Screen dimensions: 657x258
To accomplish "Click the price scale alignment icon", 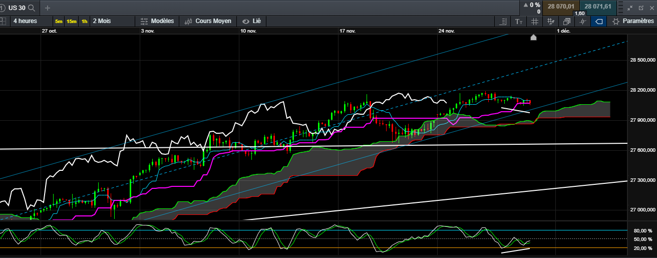I will point(503,22).
